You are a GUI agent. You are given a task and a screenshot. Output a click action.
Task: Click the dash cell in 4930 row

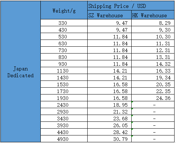[153, 139]
